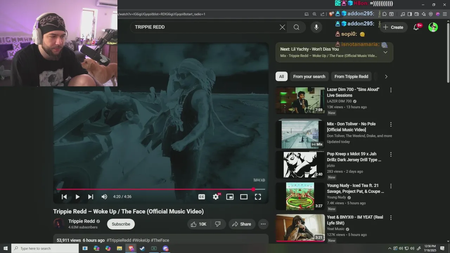Click the #TrippieRedd hashtag
The height and width of the screenshot is (253, 450).
pyautogui.click(x=119, y=240)
